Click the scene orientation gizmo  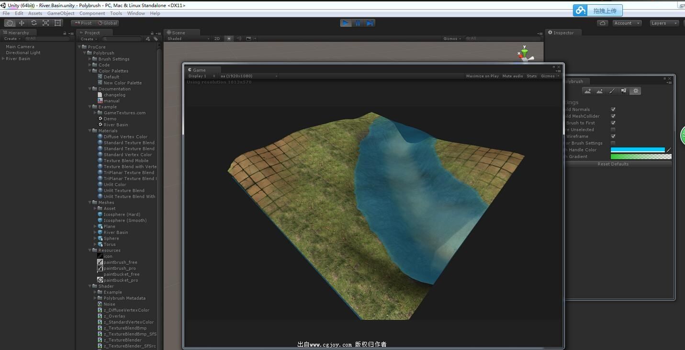click(x=525, y=54)
